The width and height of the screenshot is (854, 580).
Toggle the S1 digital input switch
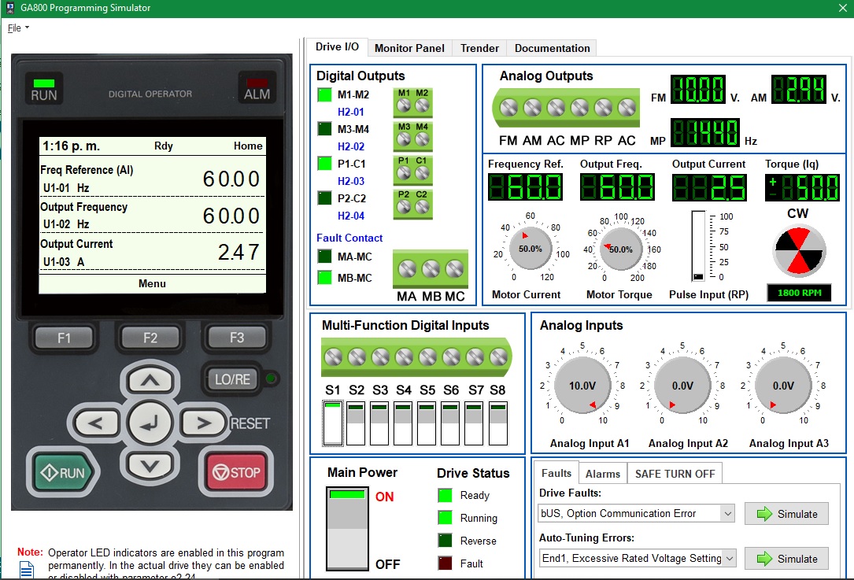click(x=333, y=423)
